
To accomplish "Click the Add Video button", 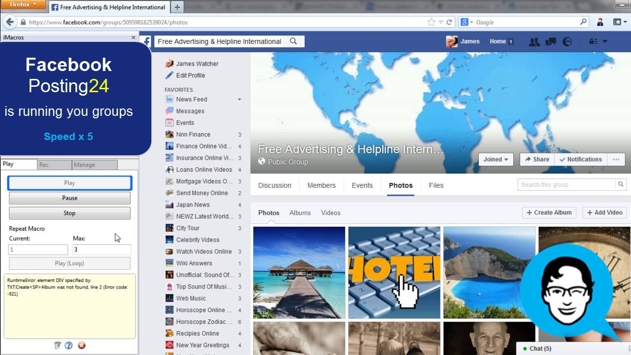I will click(x=604, y=213).
